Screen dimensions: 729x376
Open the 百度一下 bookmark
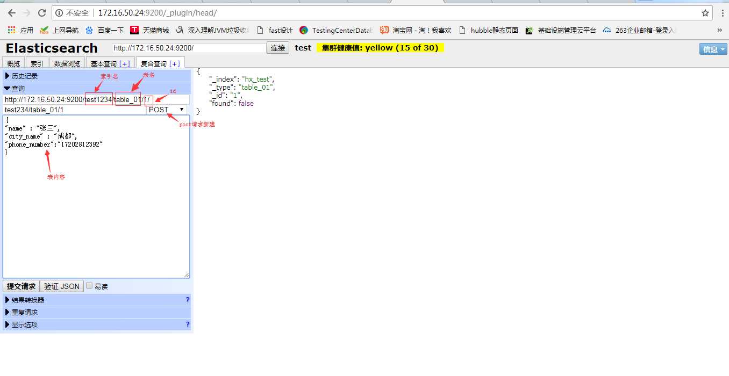coord(105,30)
